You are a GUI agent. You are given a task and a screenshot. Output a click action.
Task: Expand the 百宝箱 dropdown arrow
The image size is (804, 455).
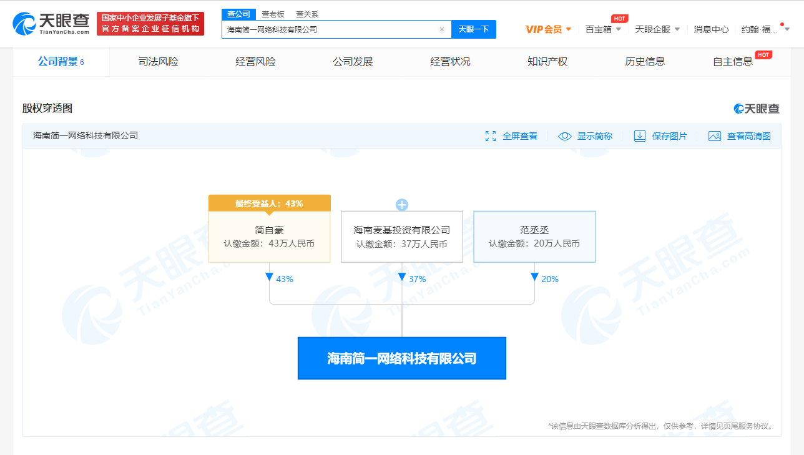coord(619,29)
